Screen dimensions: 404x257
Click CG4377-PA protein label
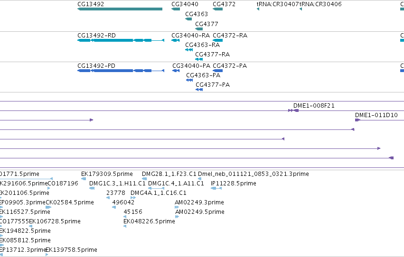[x=213, y=85]
